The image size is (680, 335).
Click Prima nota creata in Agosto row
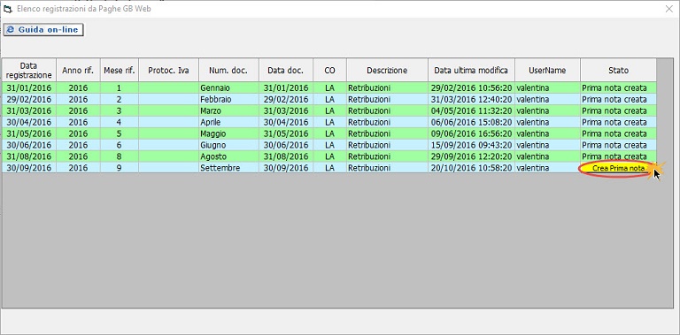(x=618, y=156)
